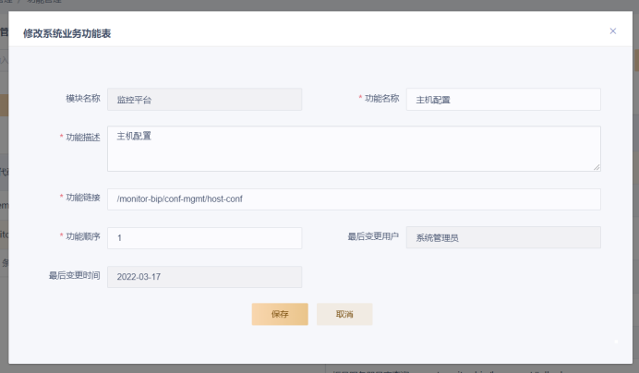Click the read-only 最后变更时间 date field
The image size is (639, 373).
pyautogui.click(x=204, y=277)
